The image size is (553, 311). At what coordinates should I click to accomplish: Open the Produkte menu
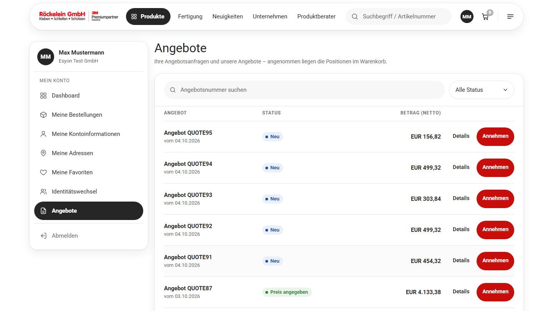pos(148,17)
